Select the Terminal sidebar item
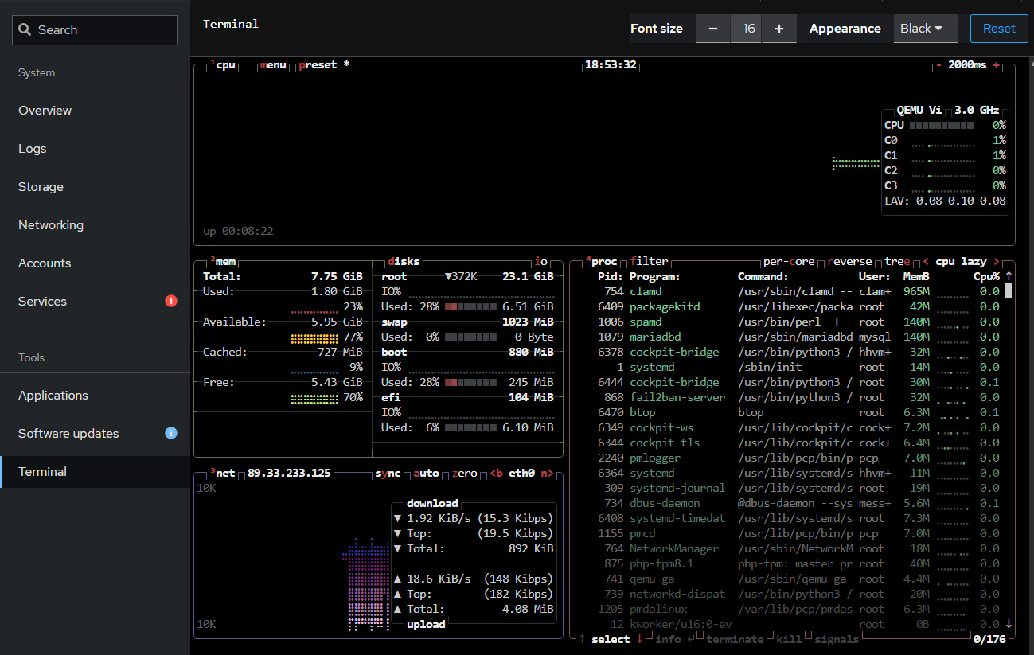The width and height of the screenshot is (1034, 655). [96, 472]
